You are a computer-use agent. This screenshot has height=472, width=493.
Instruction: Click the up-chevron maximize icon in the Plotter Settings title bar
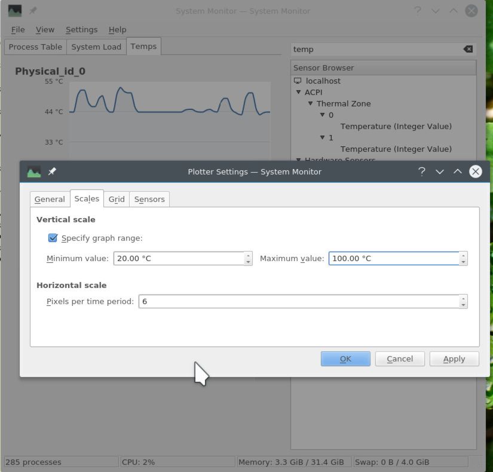point(458,171)
